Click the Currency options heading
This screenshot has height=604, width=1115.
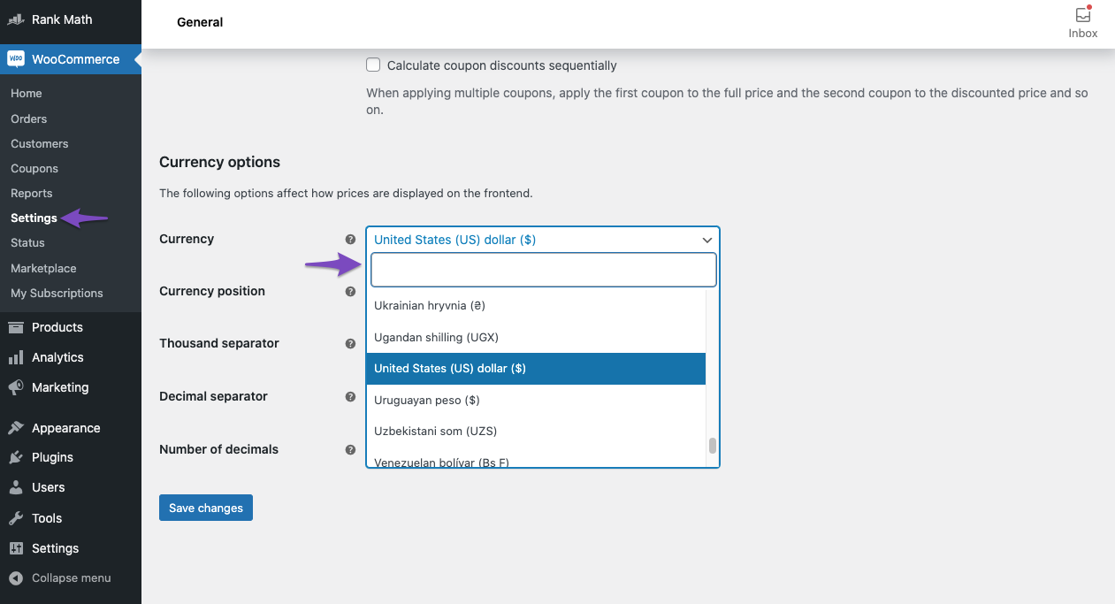point(219,162)
